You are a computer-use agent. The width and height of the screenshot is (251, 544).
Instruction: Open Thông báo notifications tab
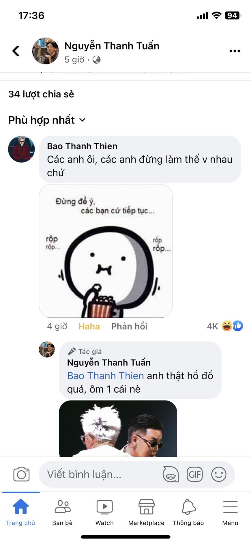pos(188,512)
